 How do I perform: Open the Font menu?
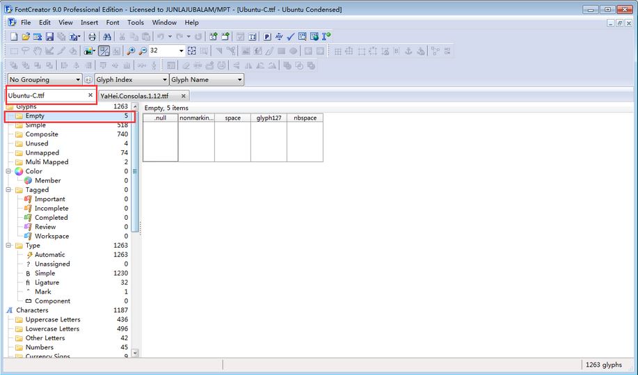113,22
